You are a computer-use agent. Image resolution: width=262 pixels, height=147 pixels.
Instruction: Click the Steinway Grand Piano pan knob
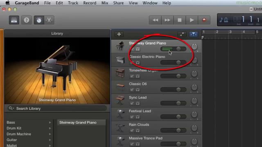pos(194,47)
